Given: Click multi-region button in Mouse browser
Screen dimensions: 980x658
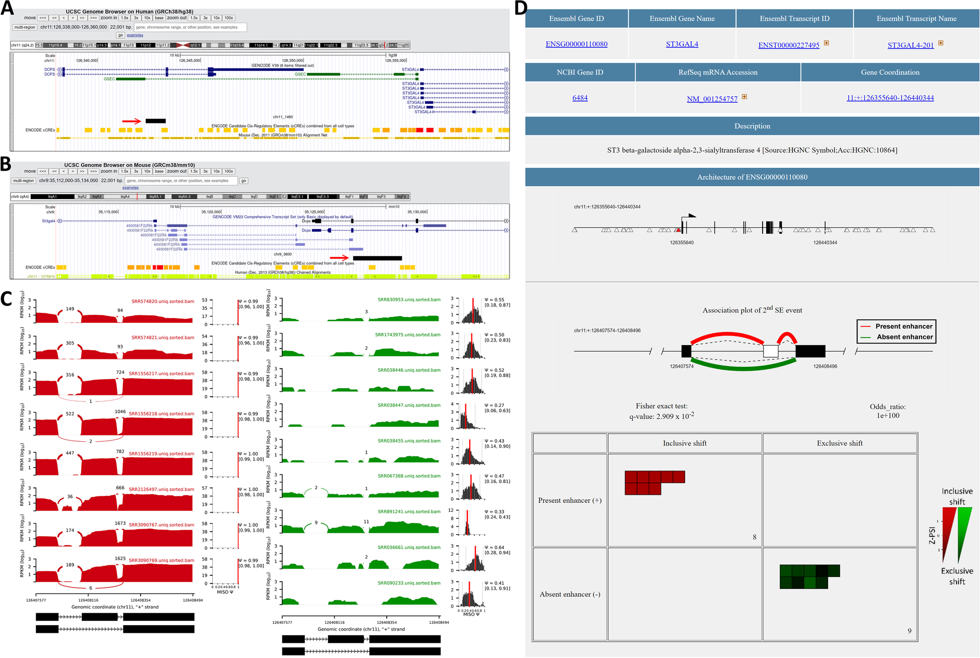Looking at the screenshot, I should pyautogui.click(x=23, y=181).
